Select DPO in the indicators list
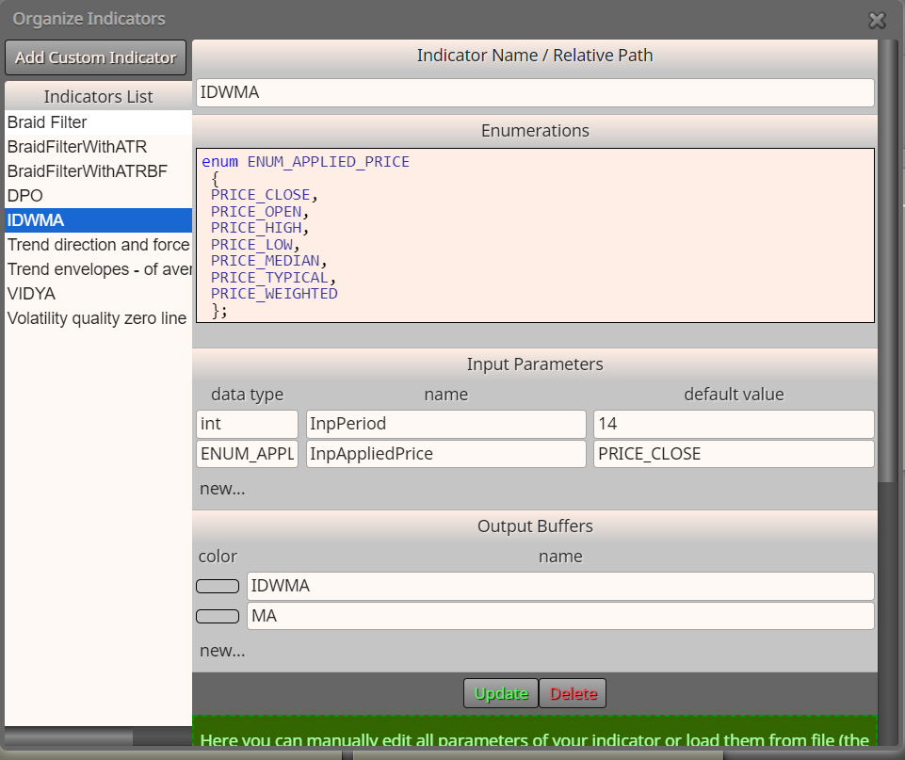The height and width of the screenshot is (760, 905). (98, 196)
